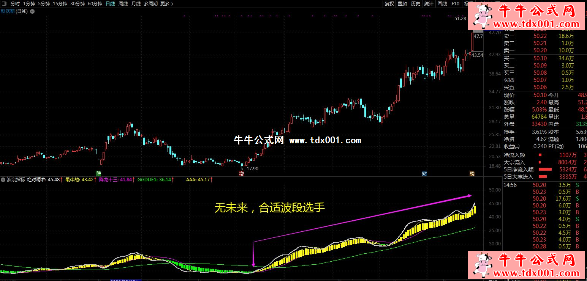Click the 换手 value 3.61%
The height and width of the screenshot is (281, 587).
pos(539,132)
